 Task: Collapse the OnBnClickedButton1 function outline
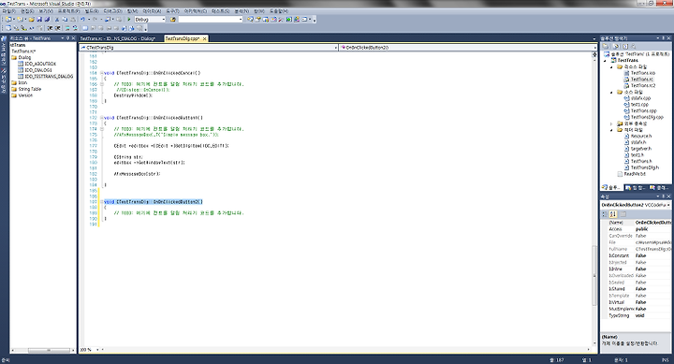point(102,118)
